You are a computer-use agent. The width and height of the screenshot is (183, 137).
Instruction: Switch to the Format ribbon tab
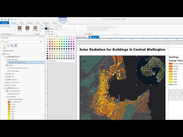pos(63,23)
